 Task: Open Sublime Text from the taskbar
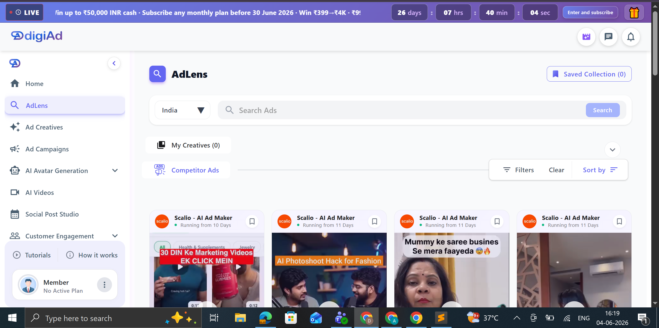point(441,318)
